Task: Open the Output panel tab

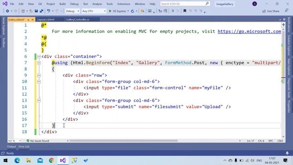Action: [11, 147]
